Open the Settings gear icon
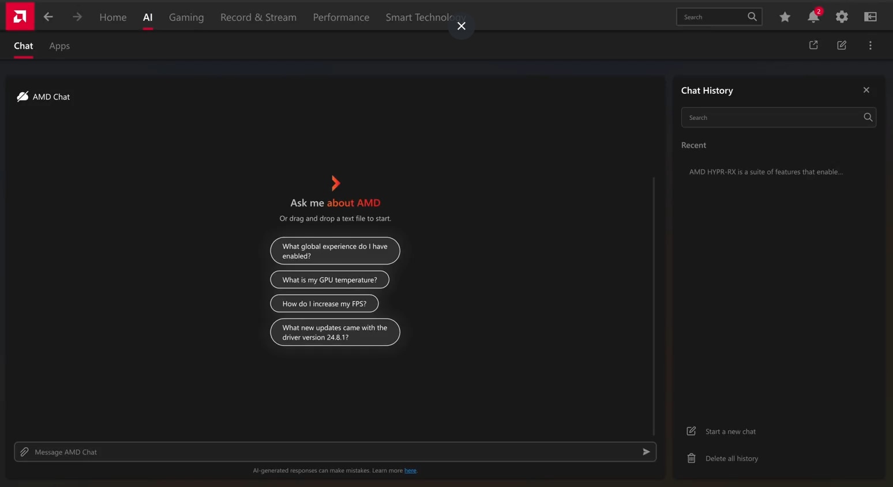The width and height of the screenshot is (893, 487). 842,17
